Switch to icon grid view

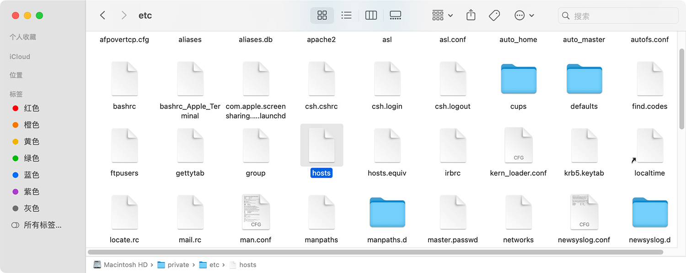click(322, 16)
